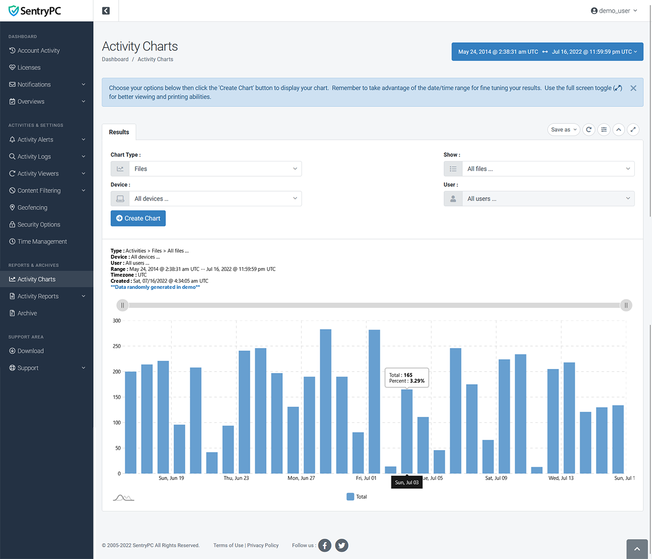Click the chart range slider track
Viewport: 652px width, 559px height.
(374, 305)
